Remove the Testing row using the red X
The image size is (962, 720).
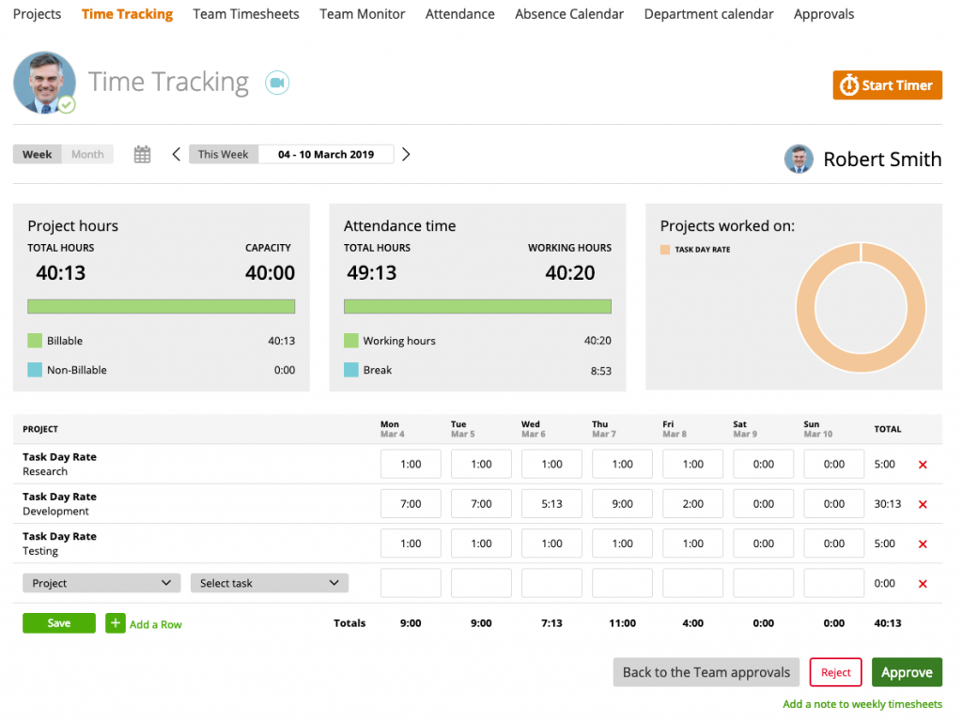[922, 544]
